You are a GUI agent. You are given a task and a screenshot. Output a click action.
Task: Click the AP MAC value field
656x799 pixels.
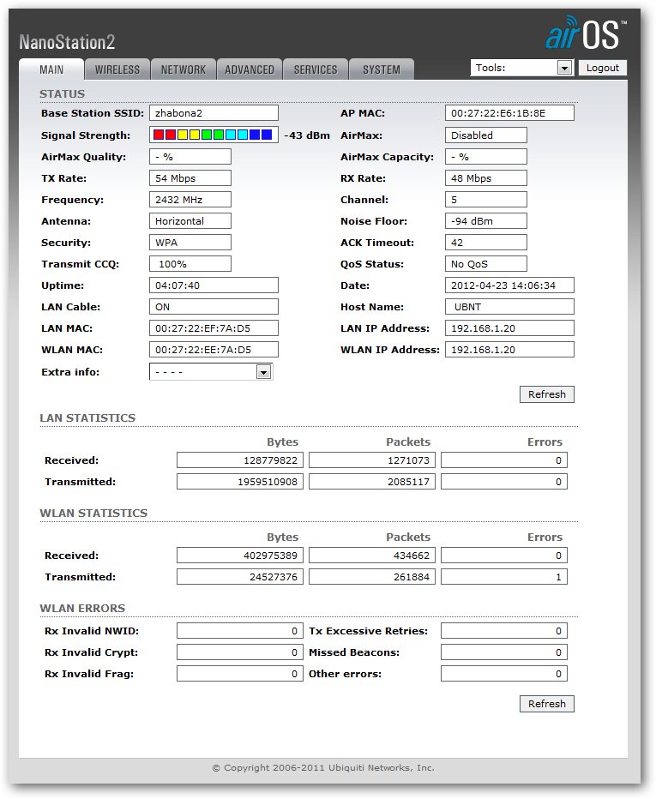[509, 113]
